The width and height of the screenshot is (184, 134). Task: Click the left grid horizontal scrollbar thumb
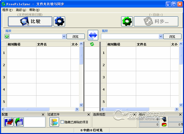27,109
